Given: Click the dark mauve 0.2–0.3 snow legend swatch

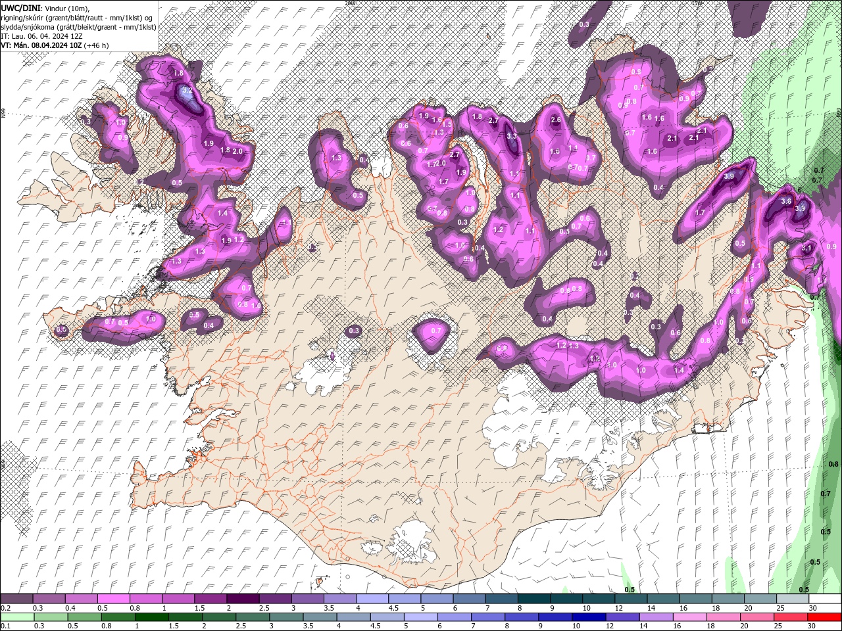Looking at the screenshot, I should [x=16, y=599].
